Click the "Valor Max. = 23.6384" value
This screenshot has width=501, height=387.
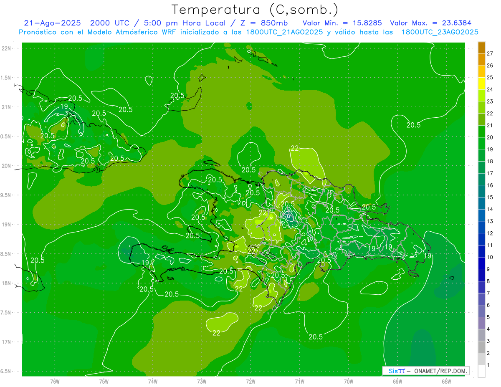point(431,23)
